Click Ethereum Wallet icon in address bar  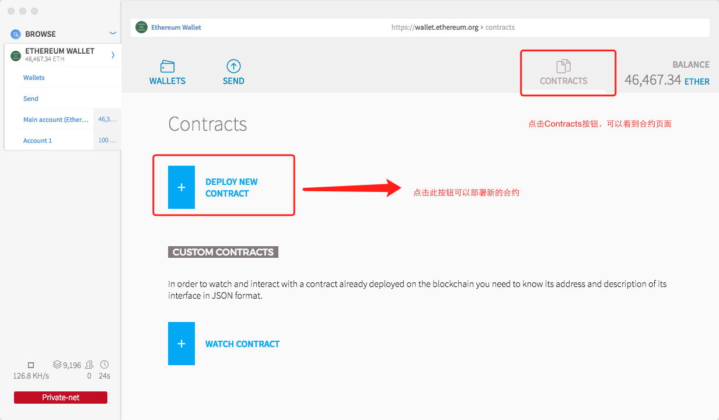coord(141,27)
